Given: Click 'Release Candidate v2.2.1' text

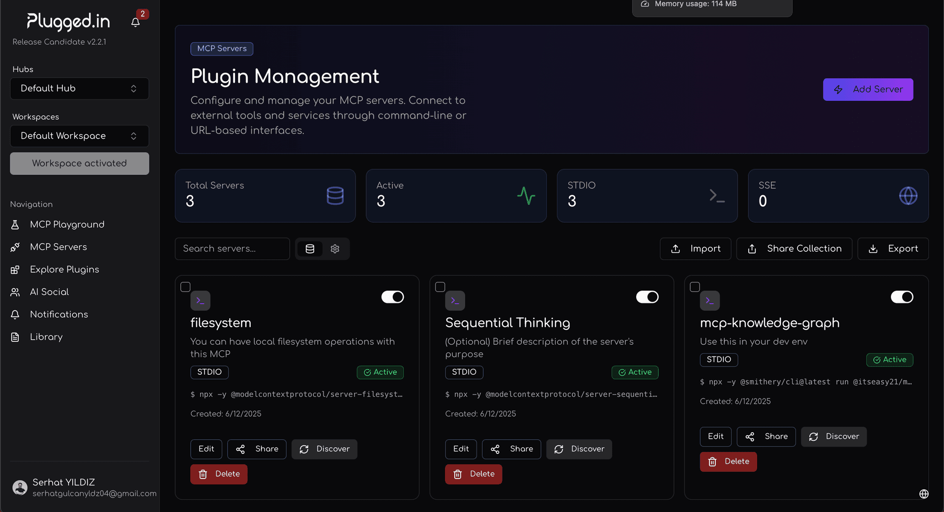Looking at the screenshot, I should (59, 42).
